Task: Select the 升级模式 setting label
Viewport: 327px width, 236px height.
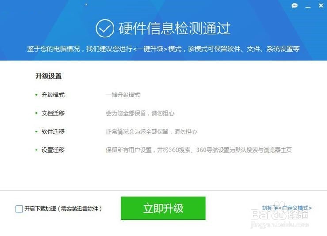Action: point(53,95)
